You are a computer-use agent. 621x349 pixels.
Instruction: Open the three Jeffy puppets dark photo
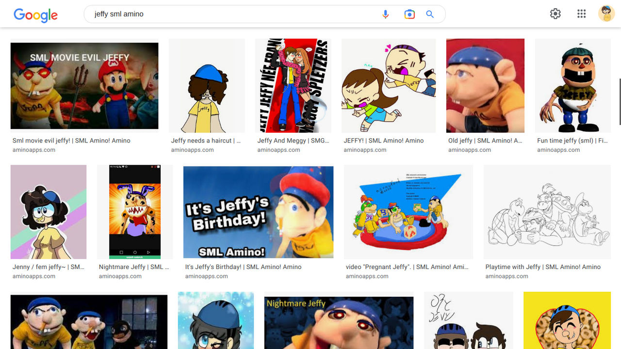[89, 322]
